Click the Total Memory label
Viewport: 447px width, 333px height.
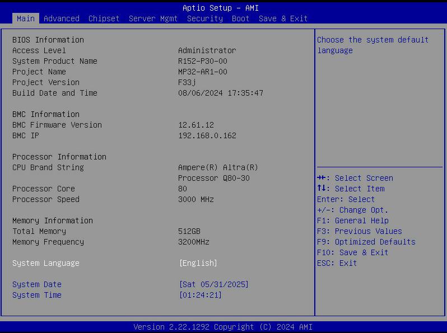(39, 231)
